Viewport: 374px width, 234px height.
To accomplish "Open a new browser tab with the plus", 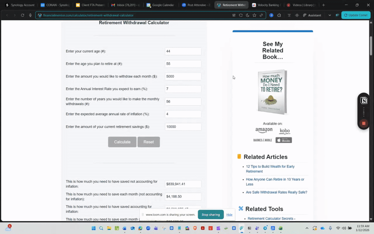I will point(324,5).
